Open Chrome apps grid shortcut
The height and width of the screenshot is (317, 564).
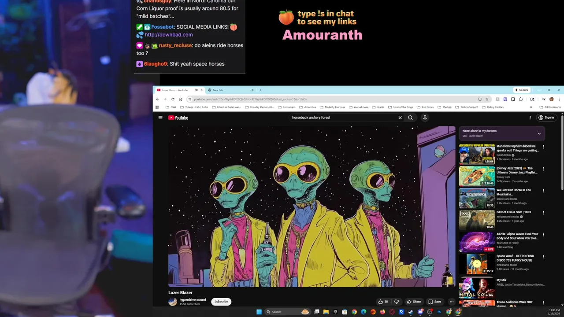157,107
